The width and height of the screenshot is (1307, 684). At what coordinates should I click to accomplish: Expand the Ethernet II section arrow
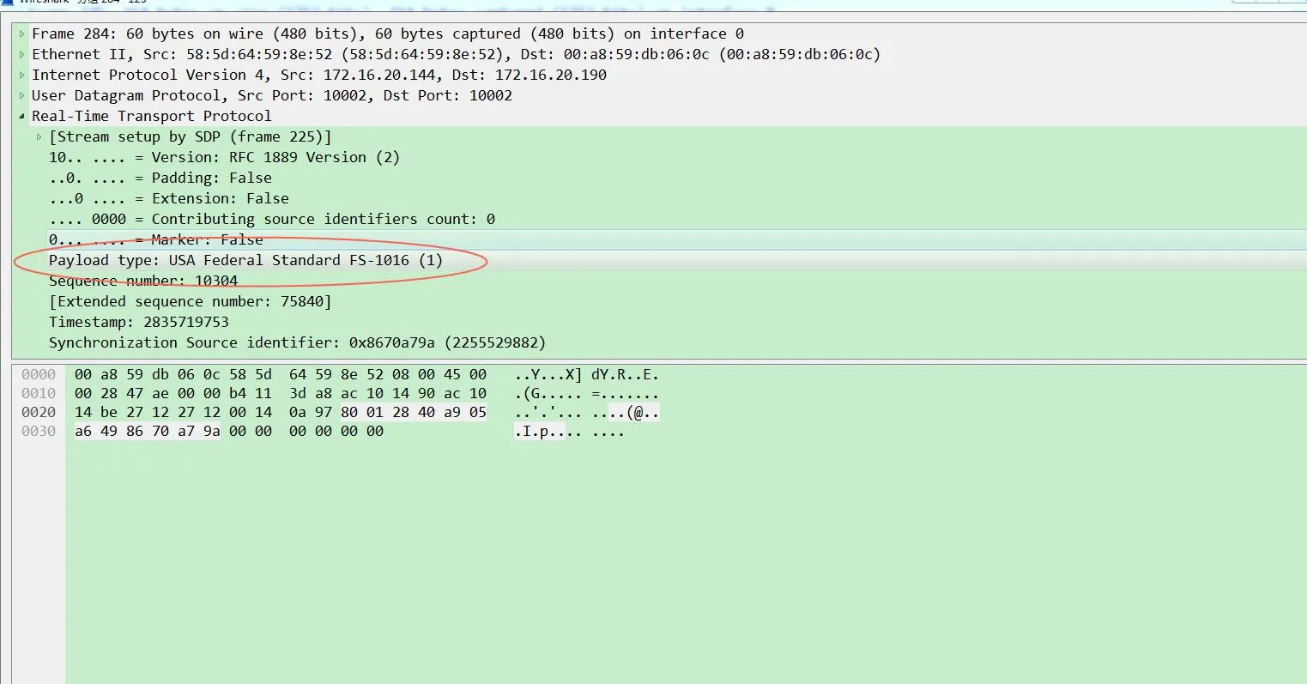(22, 54)
